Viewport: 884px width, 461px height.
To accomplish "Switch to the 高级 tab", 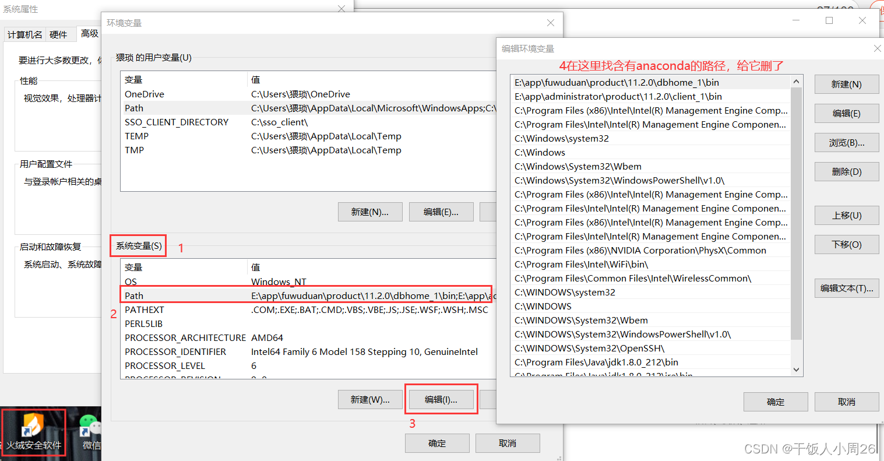I will click(89, 34).
